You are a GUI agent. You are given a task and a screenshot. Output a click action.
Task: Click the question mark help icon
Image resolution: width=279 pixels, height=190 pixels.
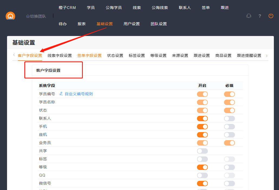click(x=260, y=16)
